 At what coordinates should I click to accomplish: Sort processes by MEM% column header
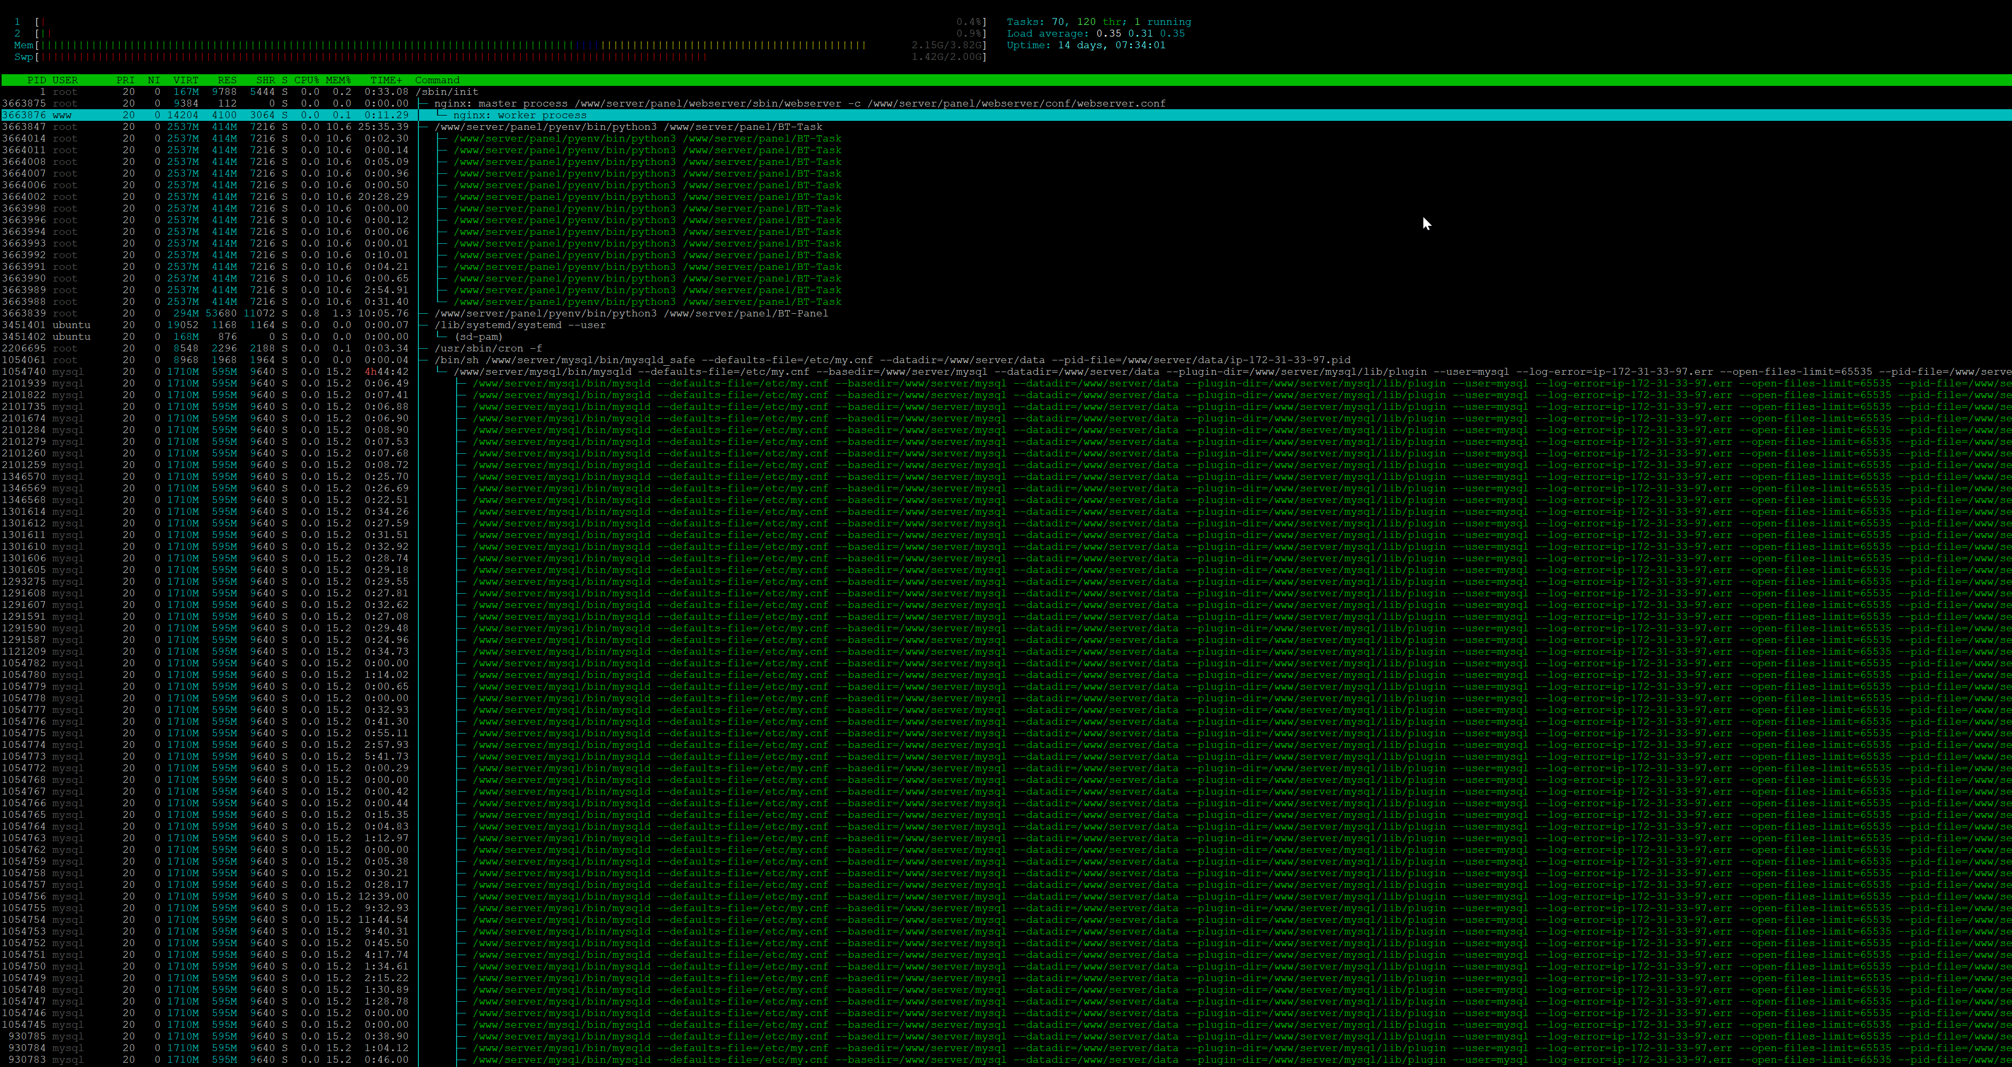(x=338, y=81)
